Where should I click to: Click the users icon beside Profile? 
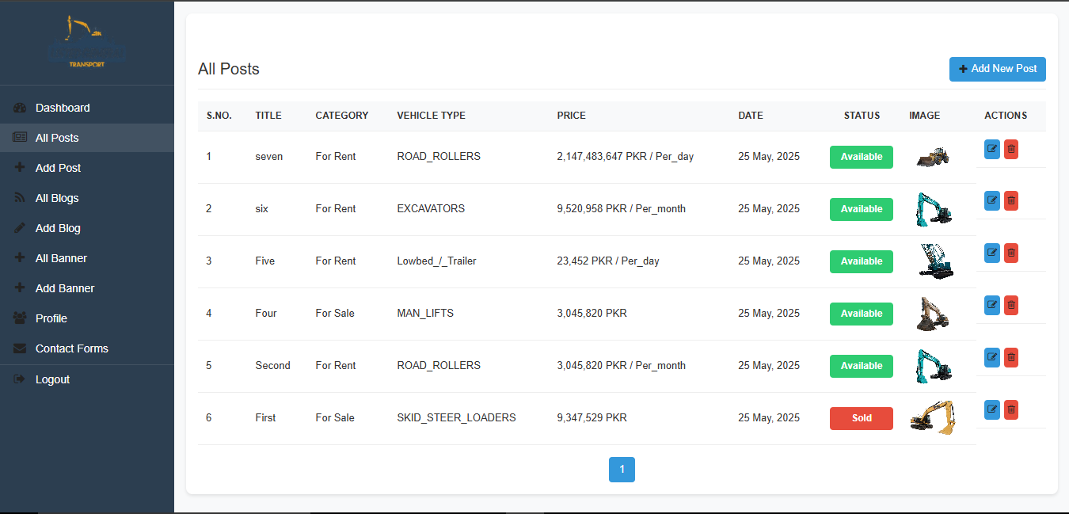pyautogui.click(x=21, y=318)
